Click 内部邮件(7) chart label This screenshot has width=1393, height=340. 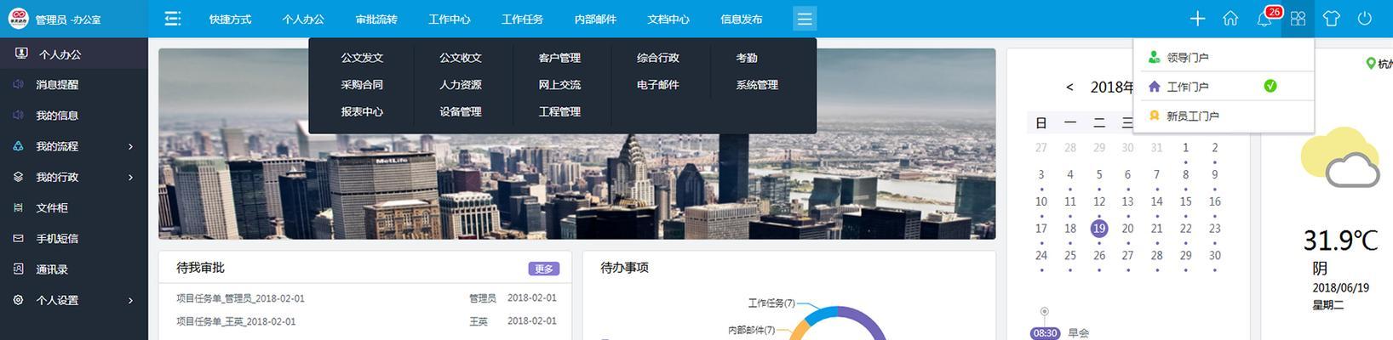[751, 330]
